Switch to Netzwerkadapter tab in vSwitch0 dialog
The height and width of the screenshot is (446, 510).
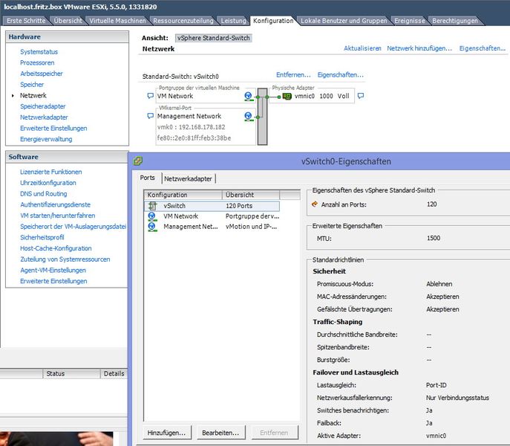pos(188,178)
